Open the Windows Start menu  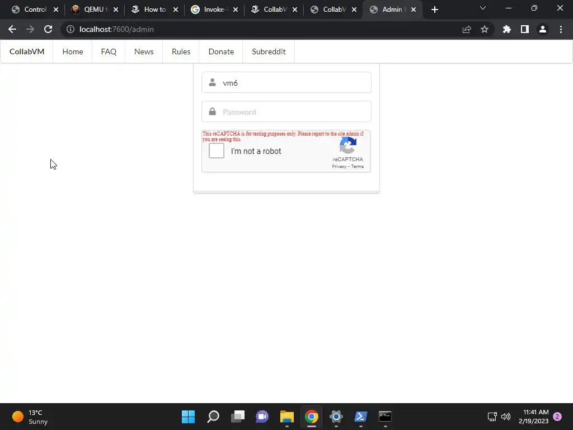(x=188, y=417)
